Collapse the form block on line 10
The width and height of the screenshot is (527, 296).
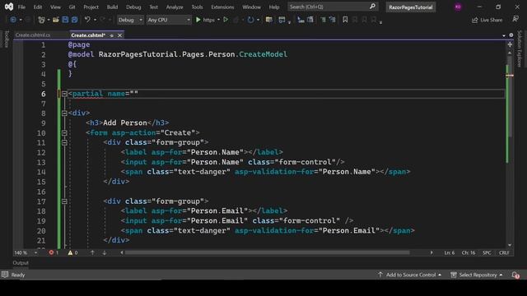coord(64,133)
